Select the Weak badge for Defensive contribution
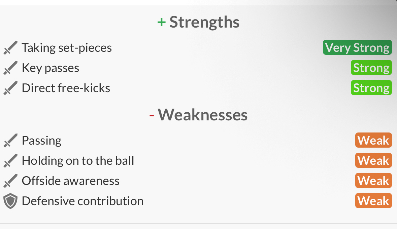The width and height of the screenshot is (397, 229). pos(373,201)
